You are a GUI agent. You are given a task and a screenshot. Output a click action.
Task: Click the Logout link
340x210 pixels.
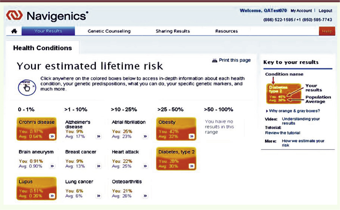pos(325,11)
